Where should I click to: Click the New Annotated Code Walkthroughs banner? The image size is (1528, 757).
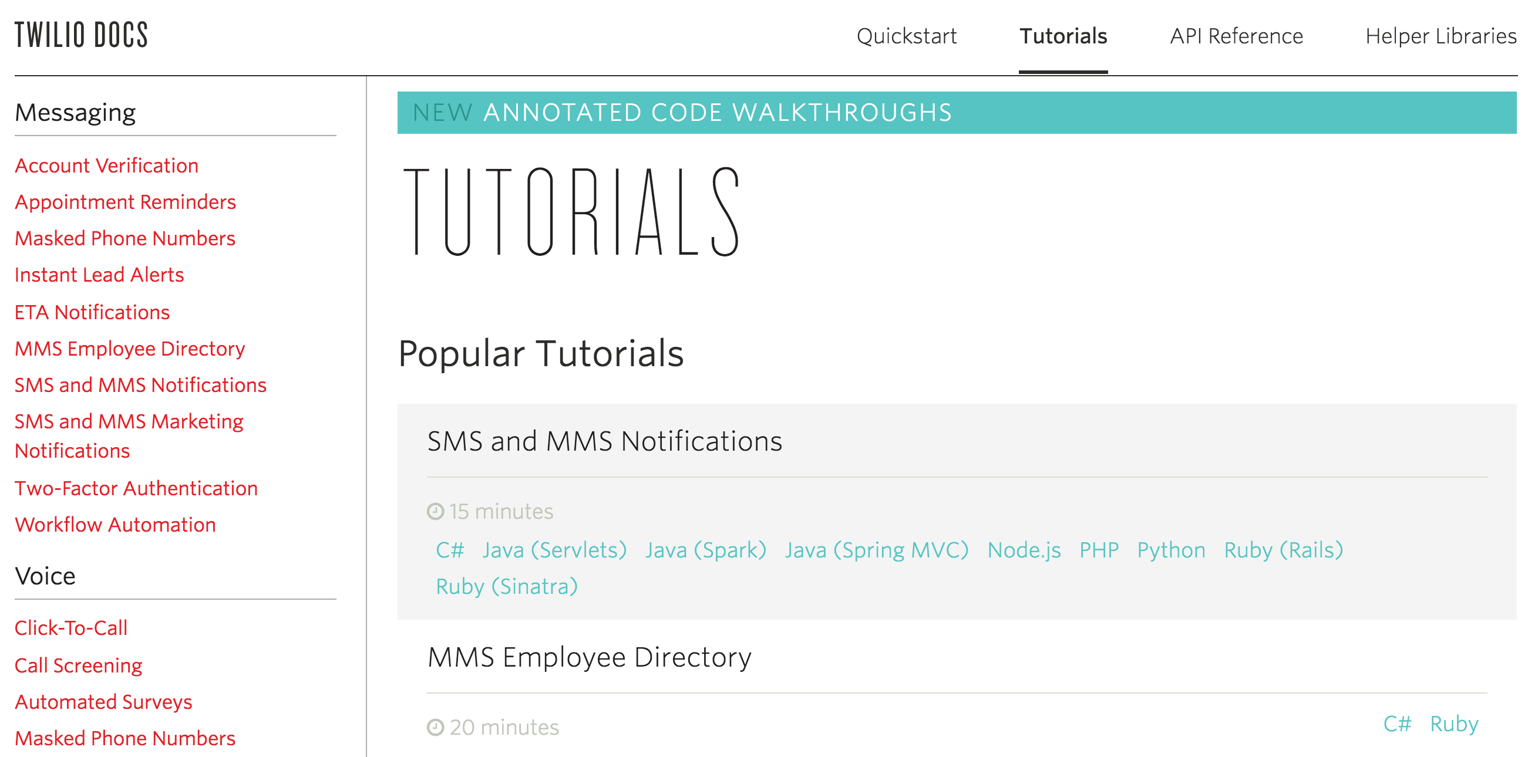[957, 113]
